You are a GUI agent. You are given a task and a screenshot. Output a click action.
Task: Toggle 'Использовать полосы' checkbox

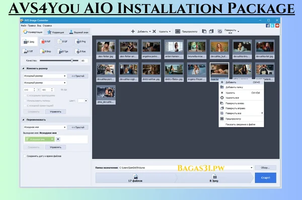point(25,101)
